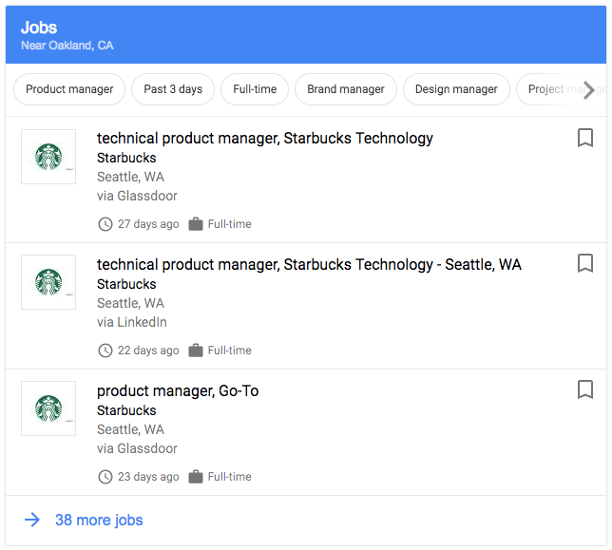Bookmark the product manager, Go-To job
612x550 pixels.
pyautogui.click(x=585, y=389)
